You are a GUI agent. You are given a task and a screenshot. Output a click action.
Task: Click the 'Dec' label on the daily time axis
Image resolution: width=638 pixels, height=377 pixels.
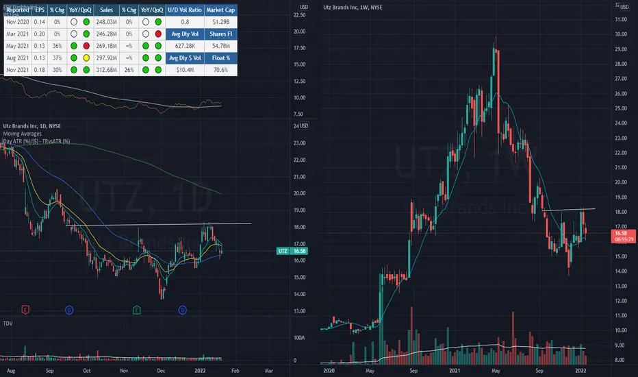pyautogui.click(x=161, y=370)
